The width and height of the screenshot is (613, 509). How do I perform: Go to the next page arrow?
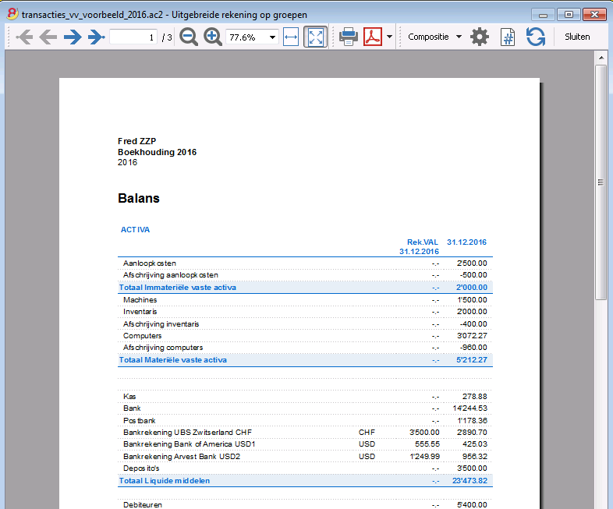73,37
